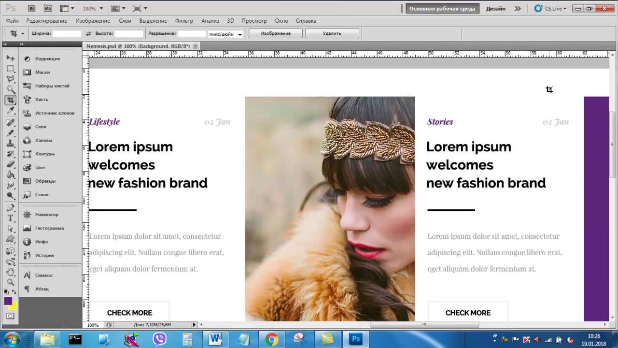Select the Polygonal Lasso tool
This screenshot has width=618, height=348.
click(x=10, y=78)
